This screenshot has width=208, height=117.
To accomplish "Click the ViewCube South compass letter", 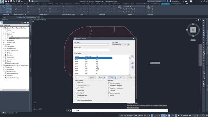I will [193, 36].
